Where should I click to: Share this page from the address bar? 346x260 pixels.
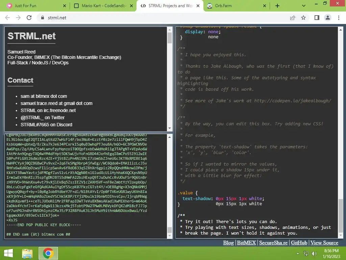coord(293,18)
